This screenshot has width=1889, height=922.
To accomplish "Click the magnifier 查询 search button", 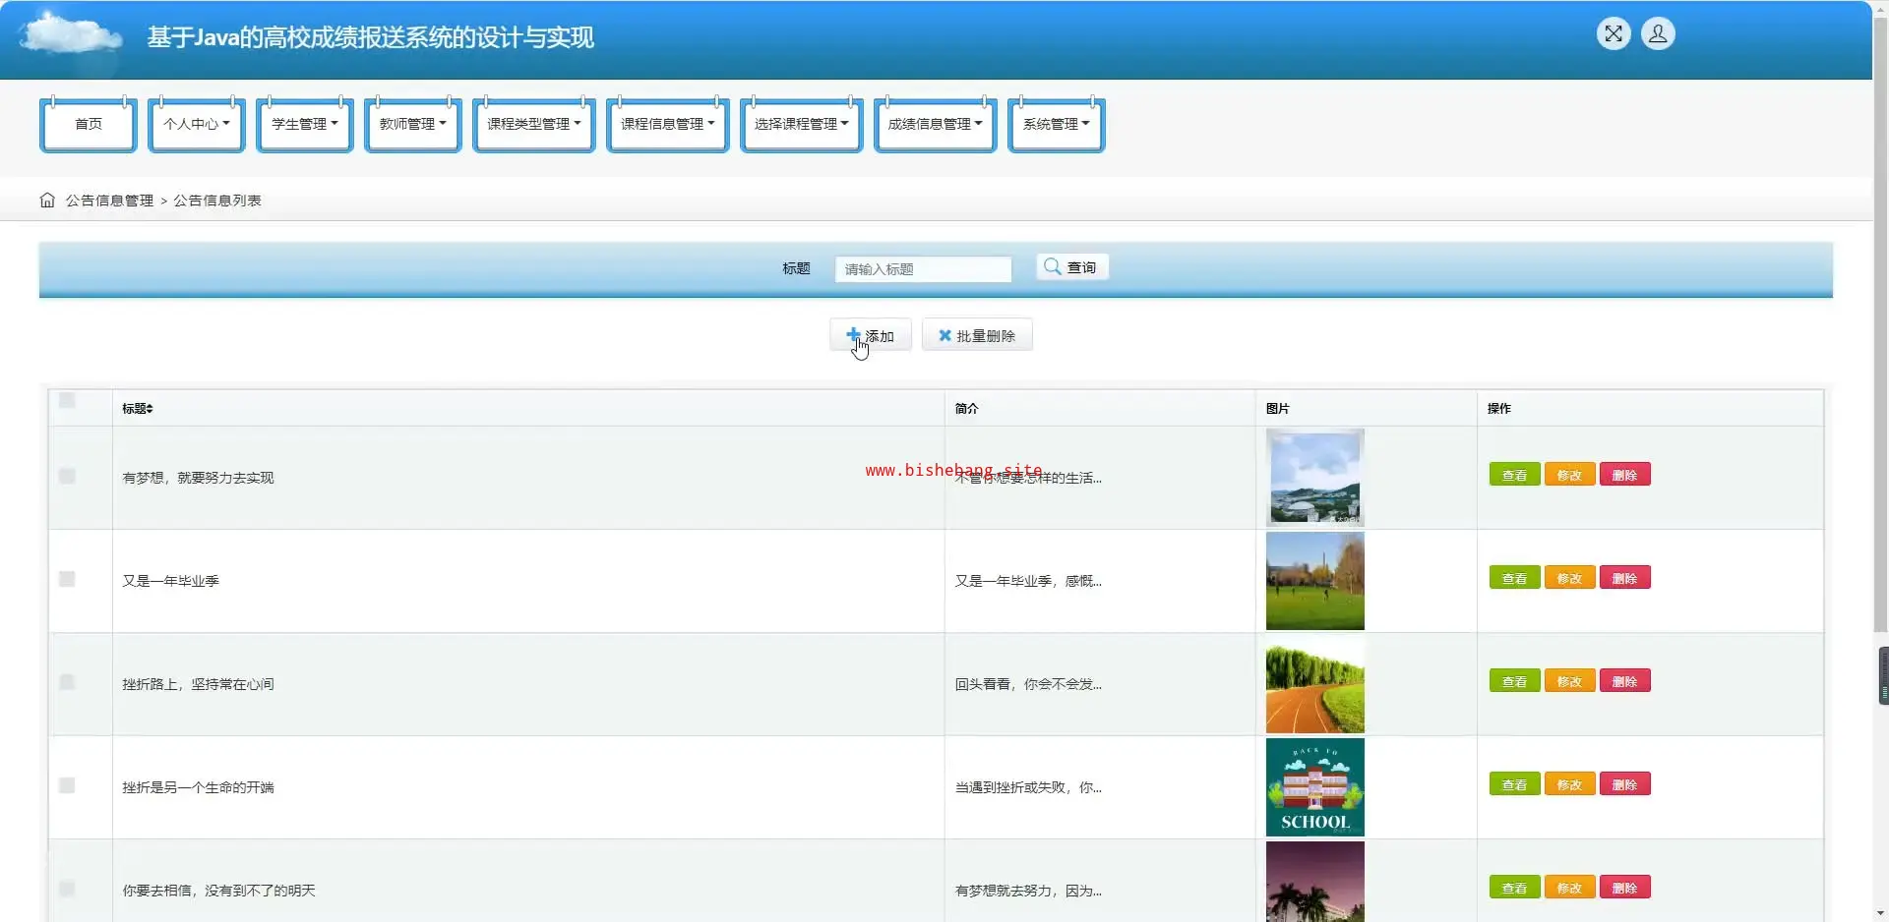I will pyautogui.click(x=1071, y=267).
